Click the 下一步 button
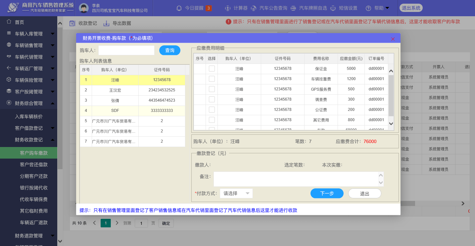 [327, 193]
